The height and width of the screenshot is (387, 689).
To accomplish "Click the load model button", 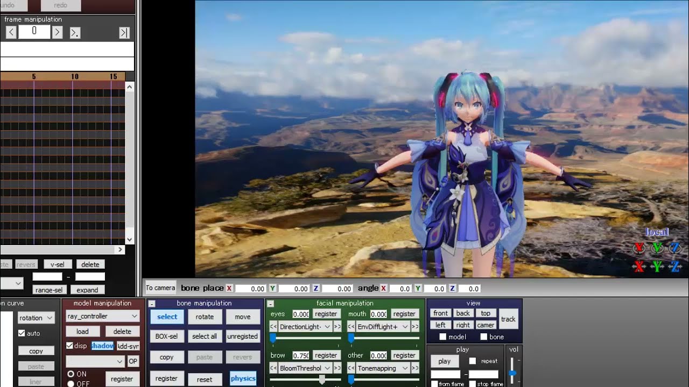I will 82,332.
